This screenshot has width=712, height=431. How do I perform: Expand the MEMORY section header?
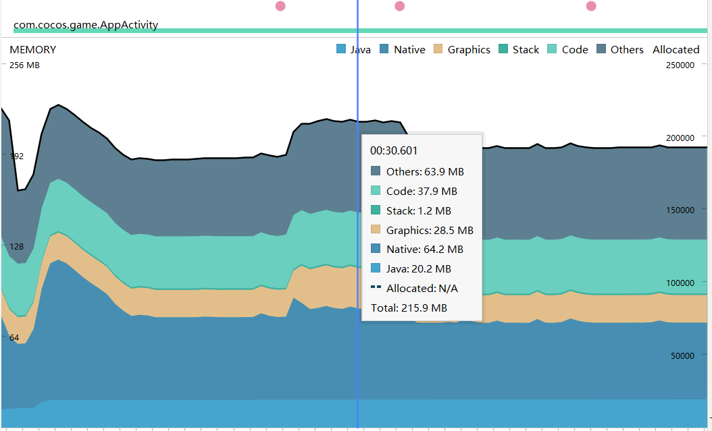pyautogui.click(x=32, y=49)
